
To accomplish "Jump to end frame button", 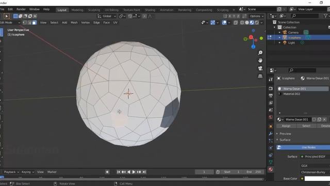I will (144, 172).
